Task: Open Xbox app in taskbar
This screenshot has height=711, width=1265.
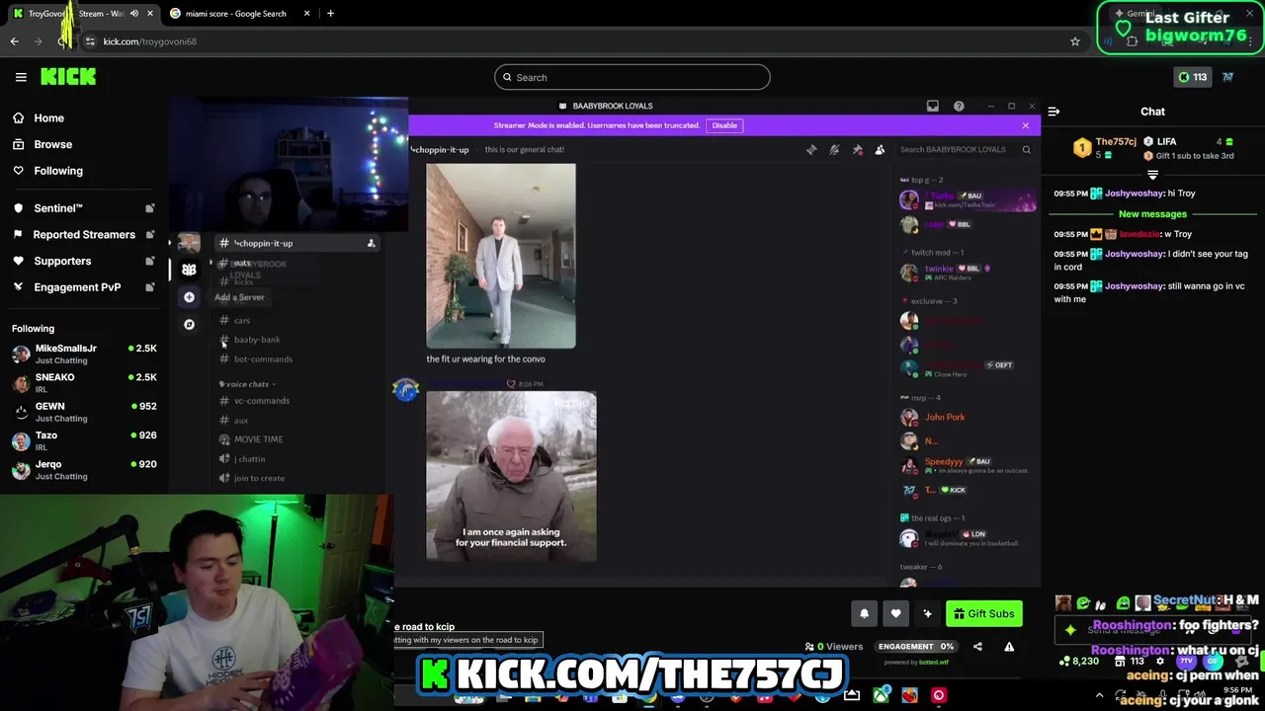Action: pyautogui.click(x=881, y=695)
